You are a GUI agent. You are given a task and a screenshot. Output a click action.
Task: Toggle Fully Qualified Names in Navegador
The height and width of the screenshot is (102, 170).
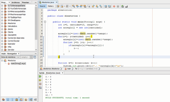pos(26,99)
